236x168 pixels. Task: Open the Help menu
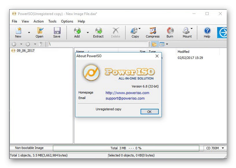[x=82, y=21]
